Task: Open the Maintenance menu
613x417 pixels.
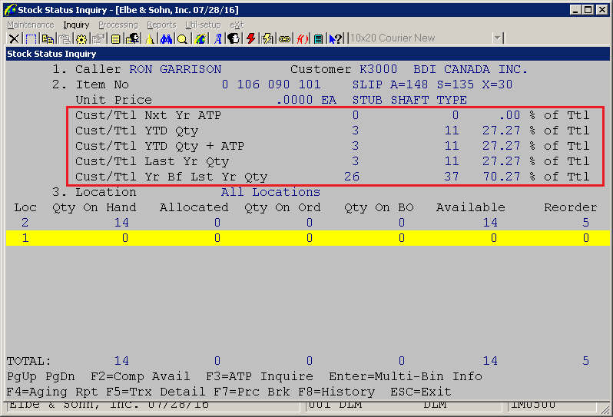Action: tap(31, 25)
